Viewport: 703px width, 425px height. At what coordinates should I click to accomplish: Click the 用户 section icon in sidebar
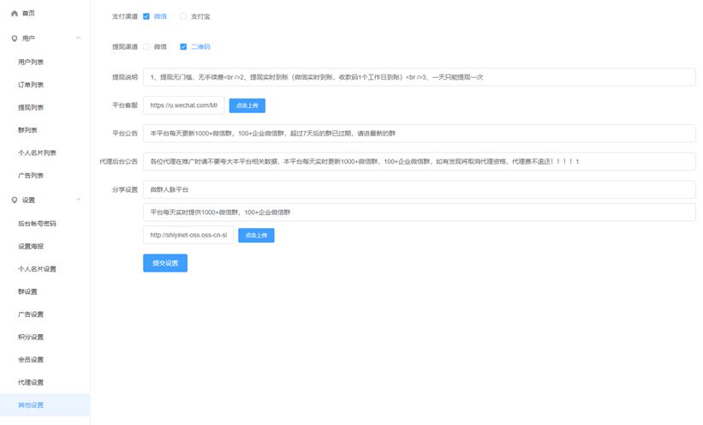14,39
